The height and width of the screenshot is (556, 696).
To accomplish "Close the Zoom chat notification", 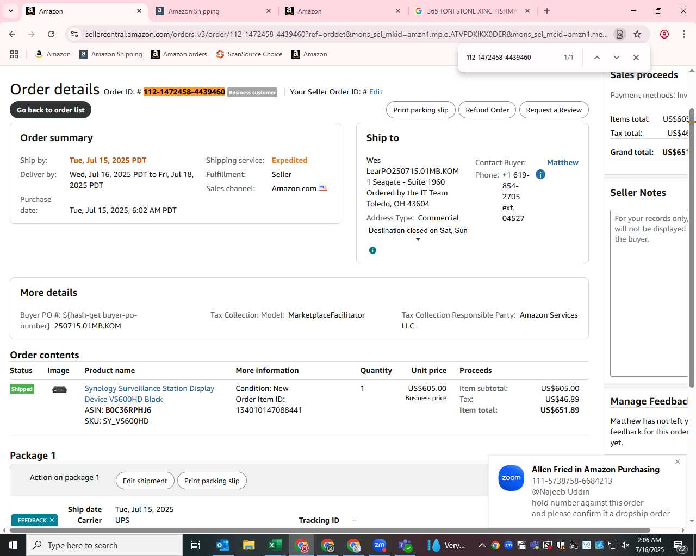I will coord(678,462).
